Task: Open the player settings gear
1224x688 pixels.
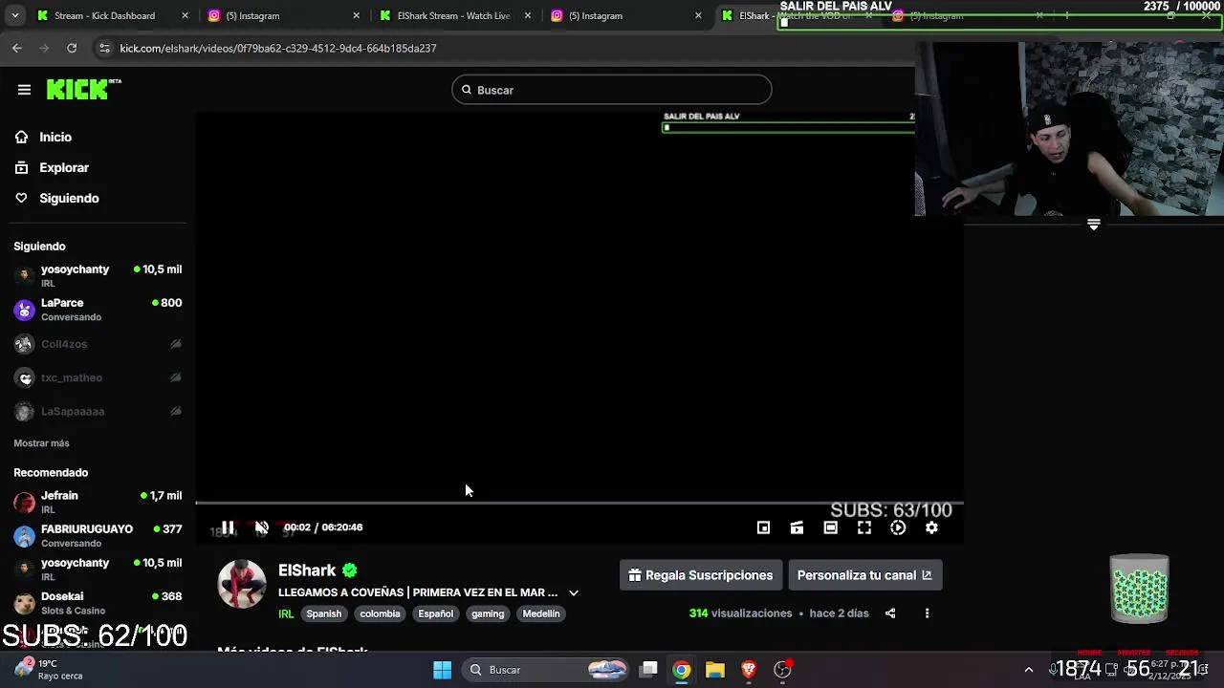Action: pyautogui.click(x=931, y=527)
